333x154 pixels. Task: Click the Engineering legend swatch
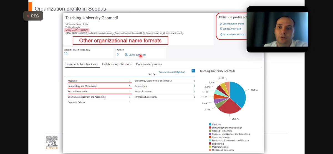point(210,144)
